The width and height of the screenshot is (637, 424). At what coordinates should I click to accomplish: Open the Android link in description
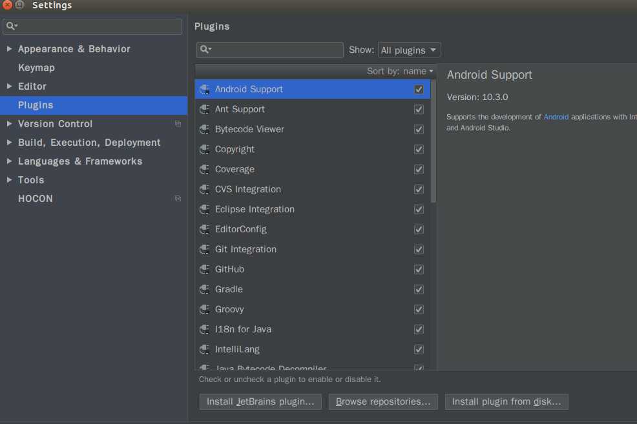click(556, 117)
